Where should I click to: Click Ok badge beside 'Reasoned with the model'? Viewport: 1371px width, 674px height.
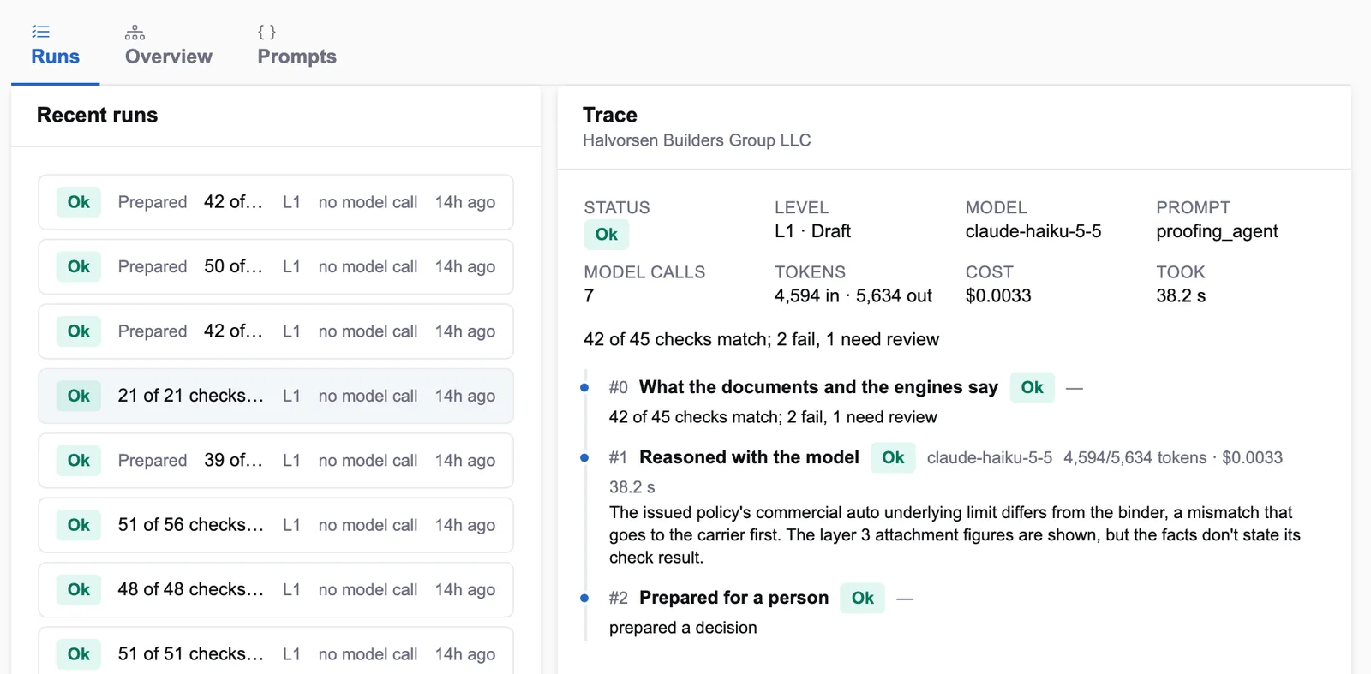(893, 457)
